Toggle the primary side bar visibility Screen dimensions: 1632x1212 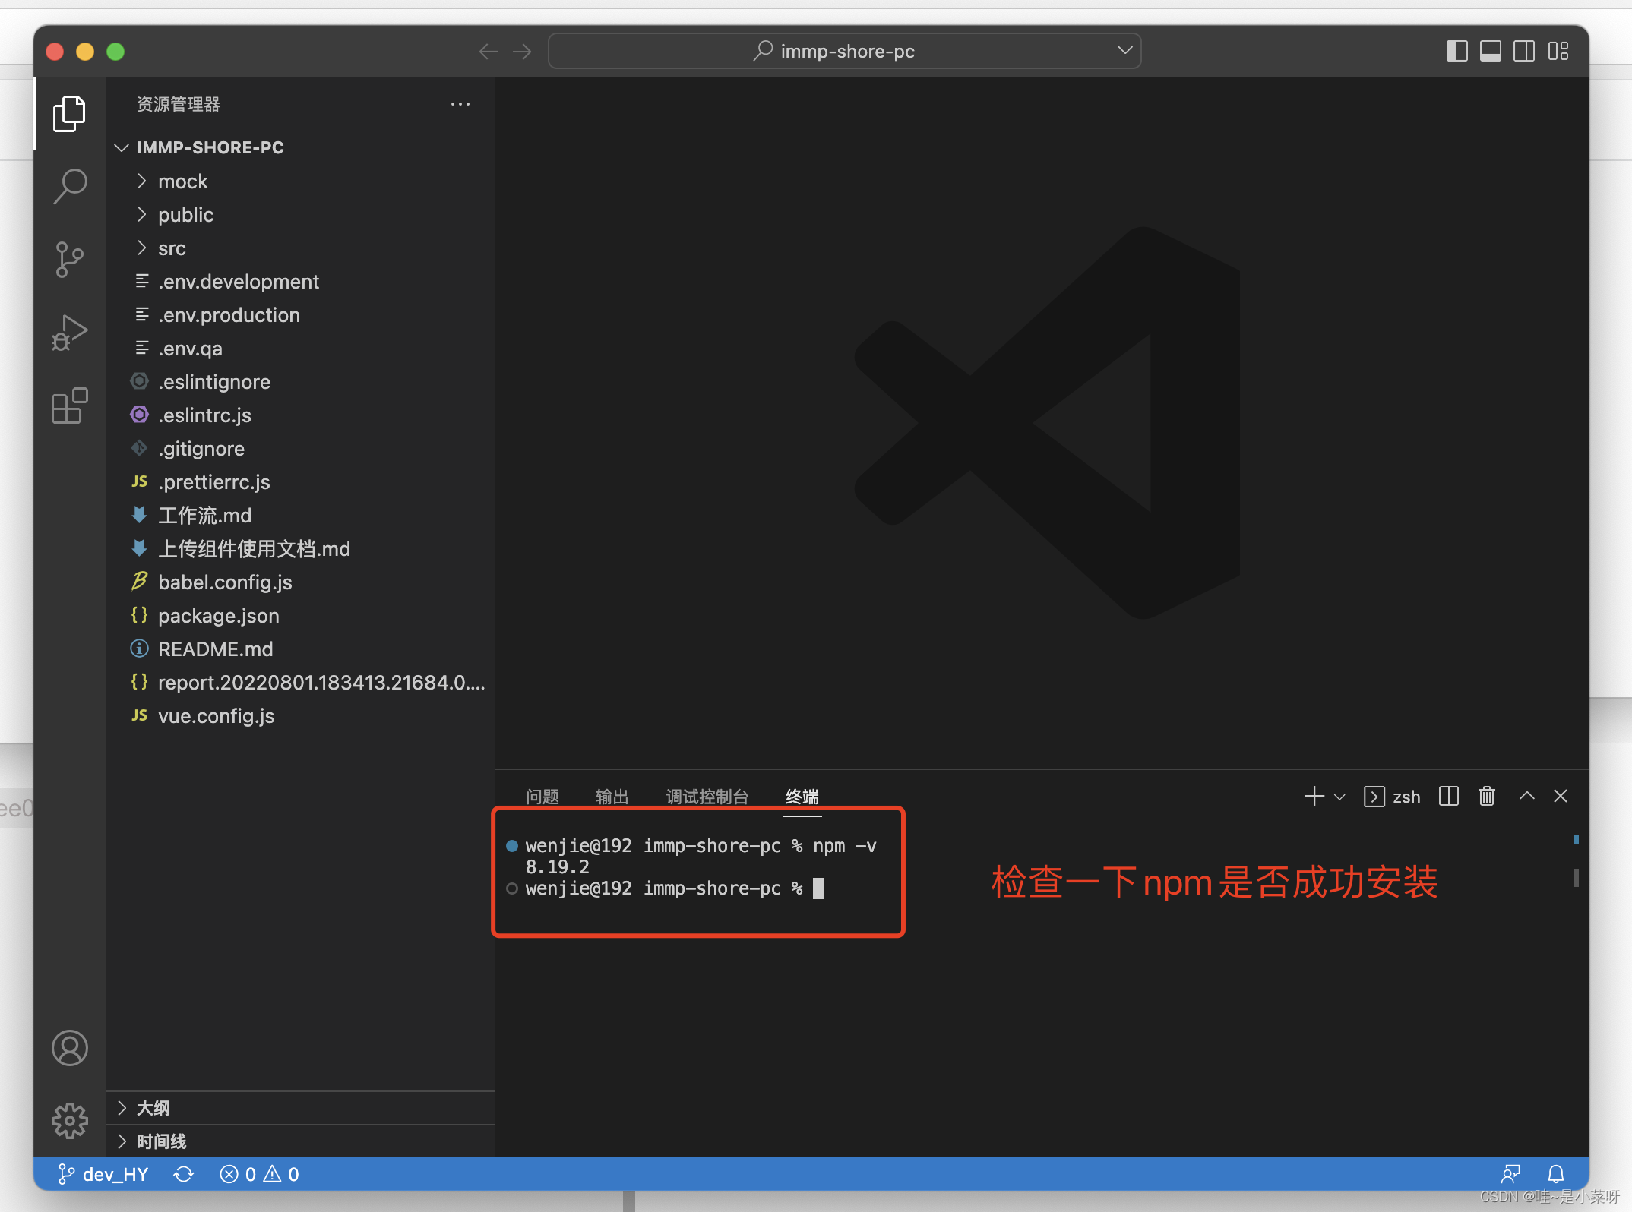click(1456, 51)
